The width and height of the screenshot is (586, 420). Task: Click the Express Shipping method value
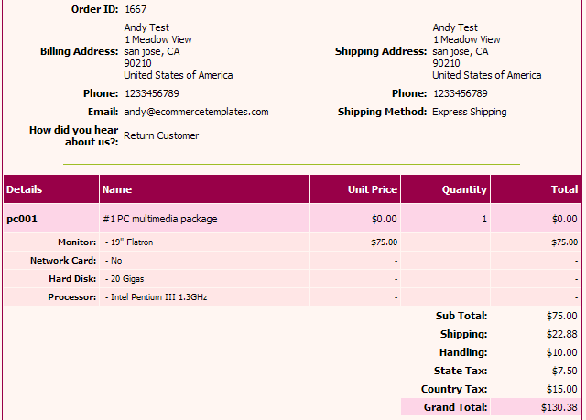pos(469,112)
